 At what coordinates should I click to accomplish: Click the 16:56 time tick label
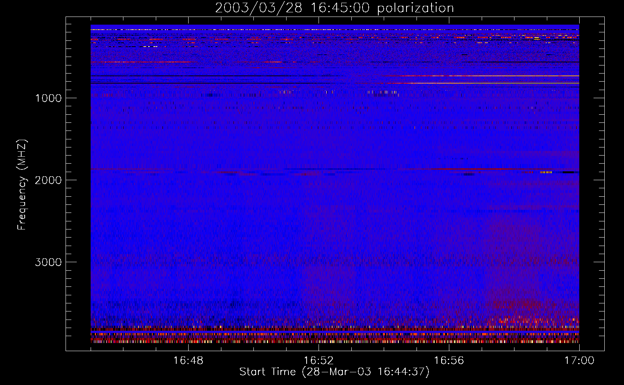(x=449, y=361)
